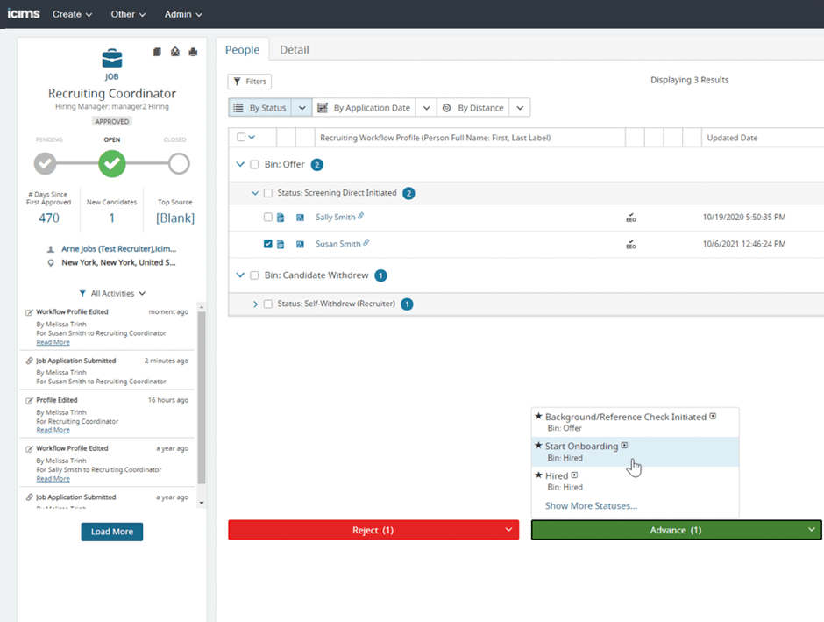Click the iCIMS logo

[24, 14]
